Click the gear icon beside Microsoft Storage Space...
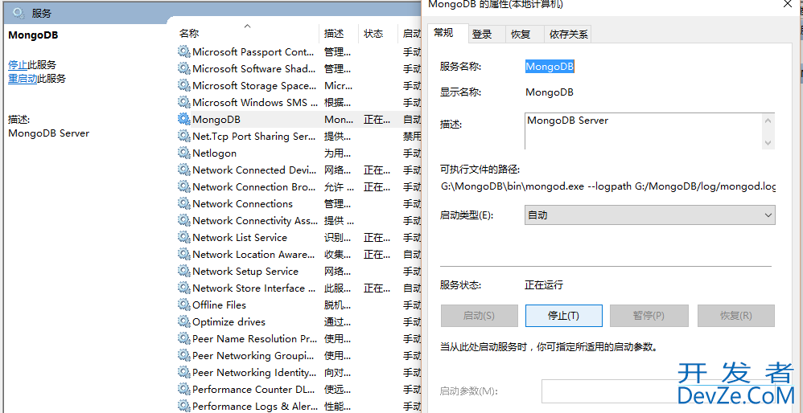The width and height of the screenshot is (803, 413). [183, 85]
